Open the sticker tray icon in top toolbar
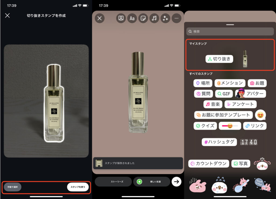 point(143,18)
